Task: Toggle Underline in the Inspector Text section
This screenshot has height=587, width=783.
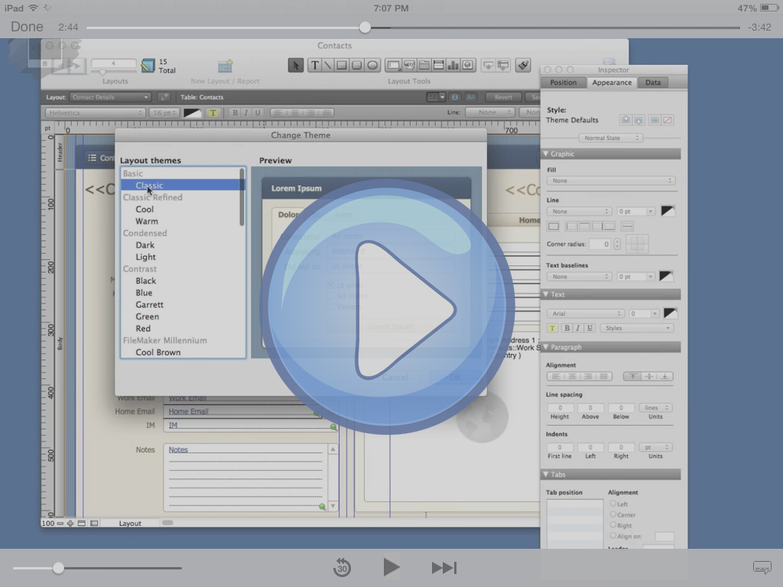Action: click(590, 328)
